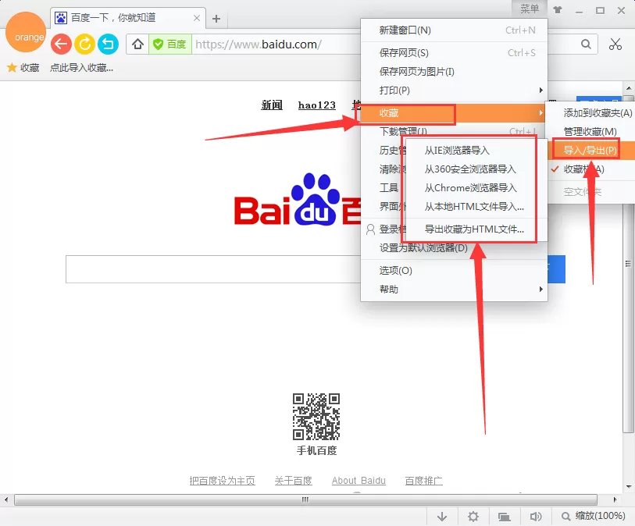Click the address bar URL field
The width and height of the screenshot is (635, 526).
click(276, 44)
